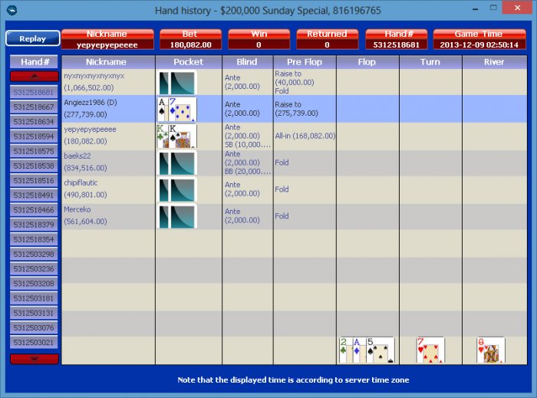The image size is (537, 398).
Task: Click the Ace of spades pocket card
Action: [163, 109]
